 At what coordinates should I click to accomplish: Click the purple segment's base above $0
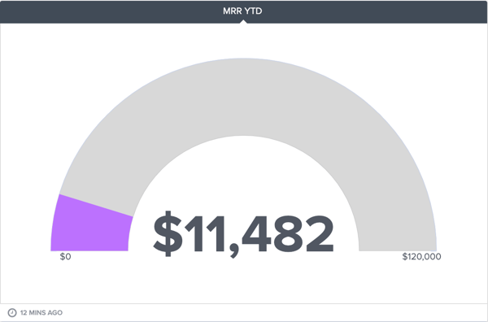click(89, 248)
